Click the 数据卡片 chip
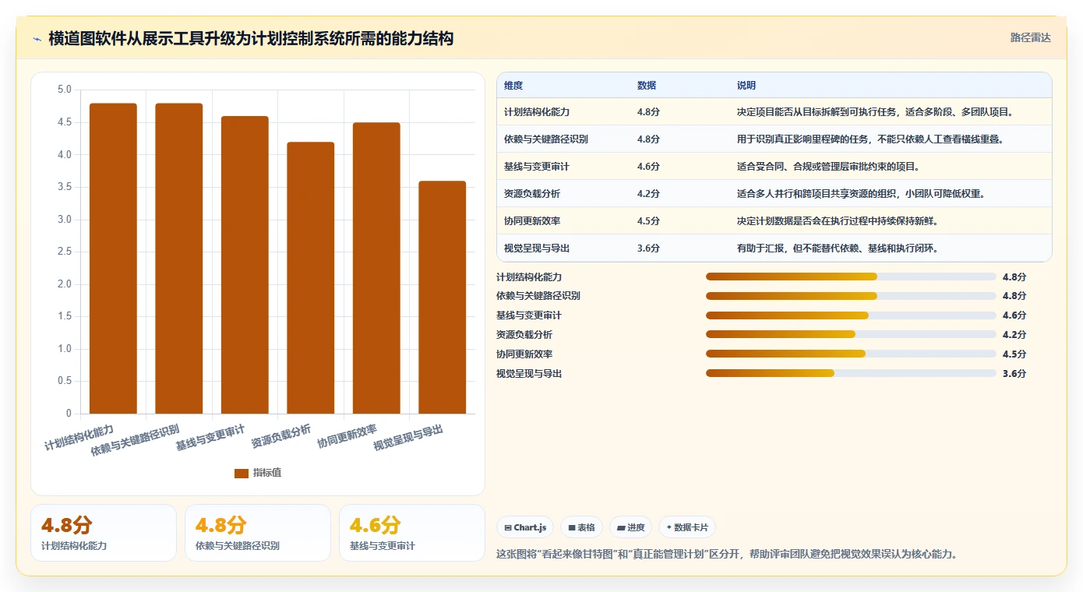1083x592 pixels. pyautogui.click(x=687, y=527)
